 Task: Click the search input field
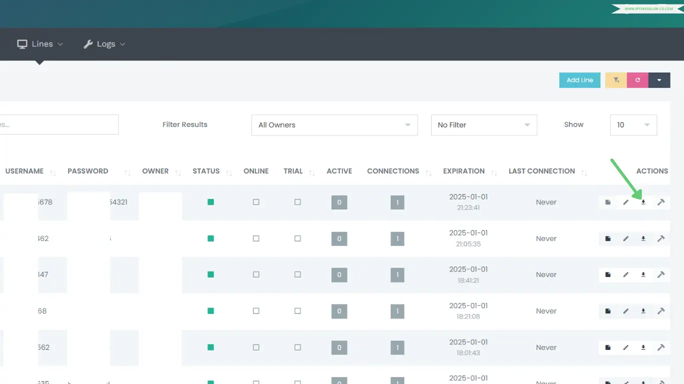click(59, 124)
